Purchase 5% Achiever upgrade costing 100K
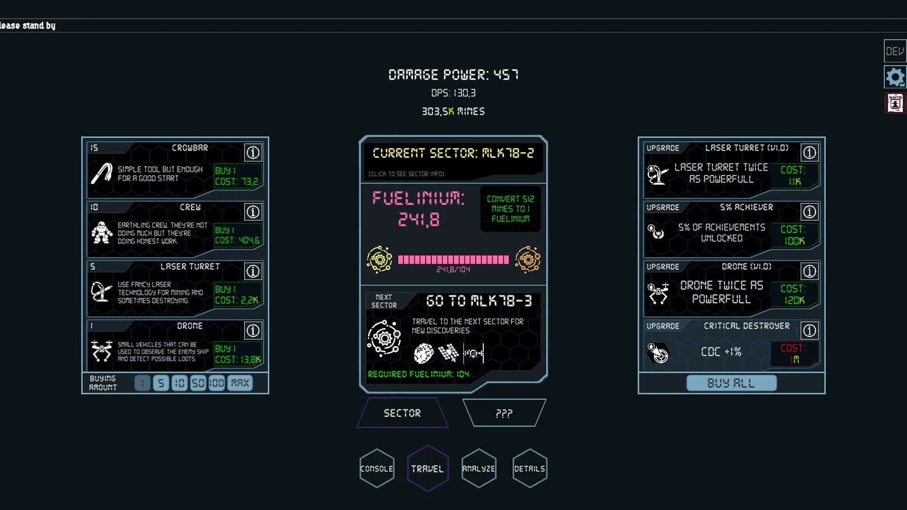907x510 pixels. 794,235
